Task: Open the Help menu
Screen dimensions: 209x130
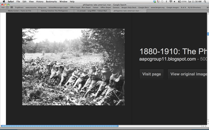Action: click(72, 2)
